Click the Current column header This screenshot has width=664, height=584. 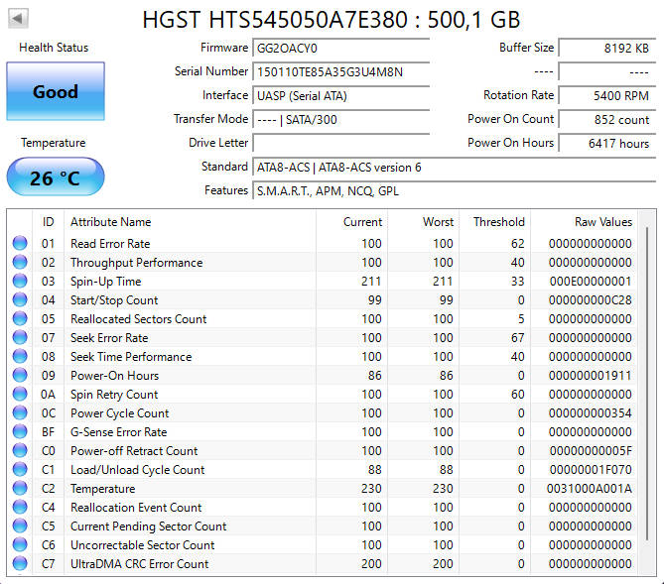pyautogui.click(x=351, y=222)
